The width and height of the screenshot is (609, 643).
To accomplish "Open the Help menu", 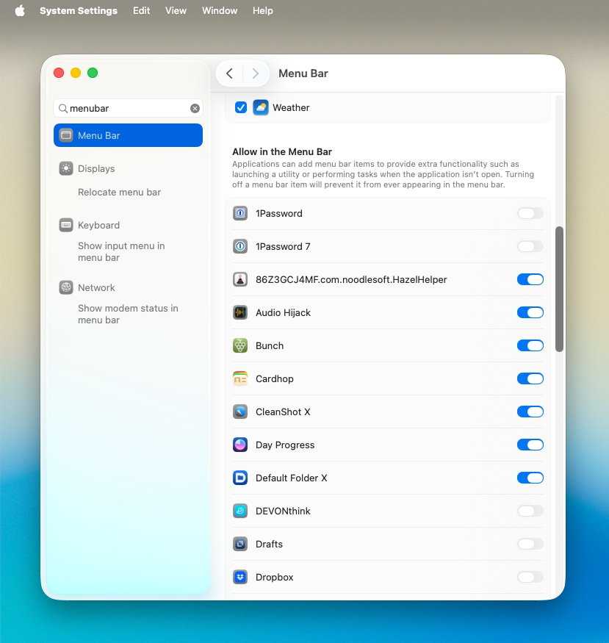I will pos(263,11).
